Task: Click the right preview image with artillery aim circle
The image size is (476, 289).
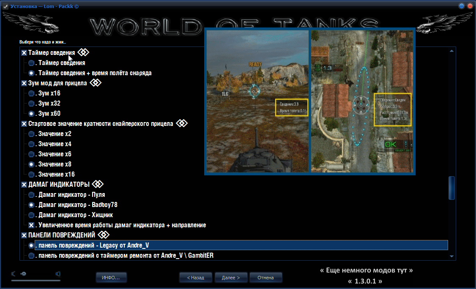Action: (362, 101)
